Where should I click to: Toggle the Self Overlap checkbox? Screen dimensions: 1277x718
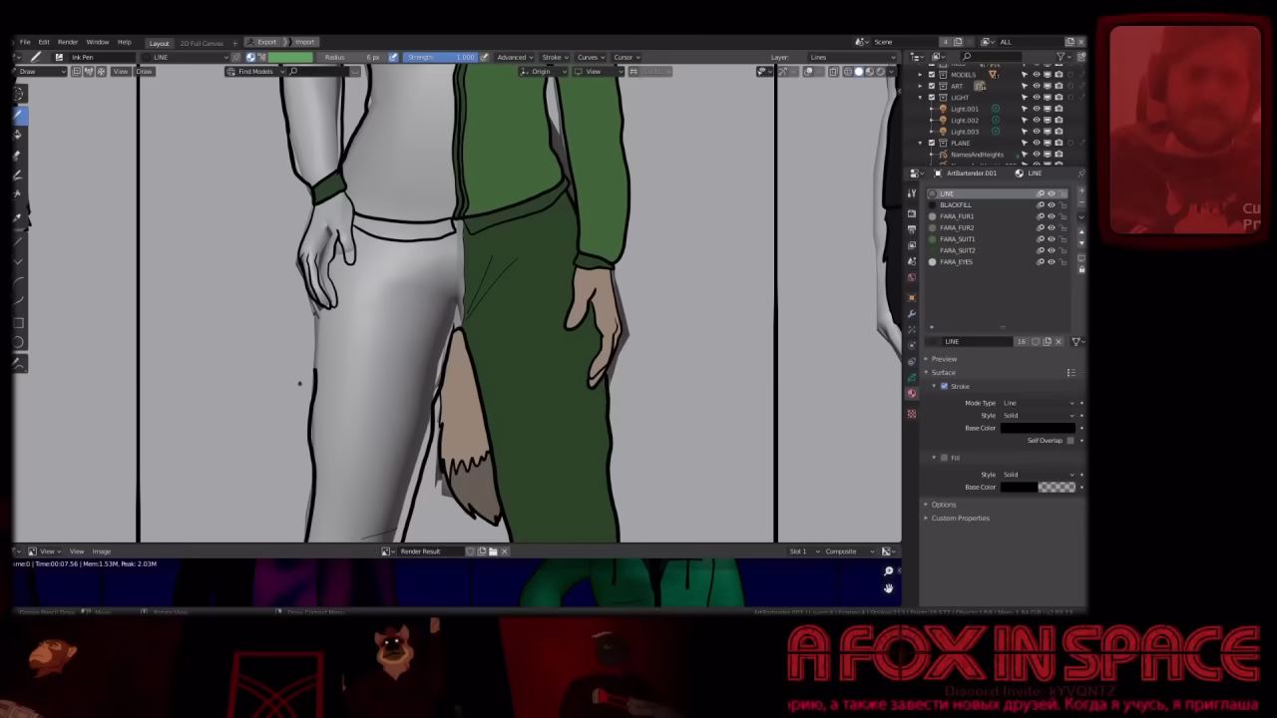(1070, 440)
